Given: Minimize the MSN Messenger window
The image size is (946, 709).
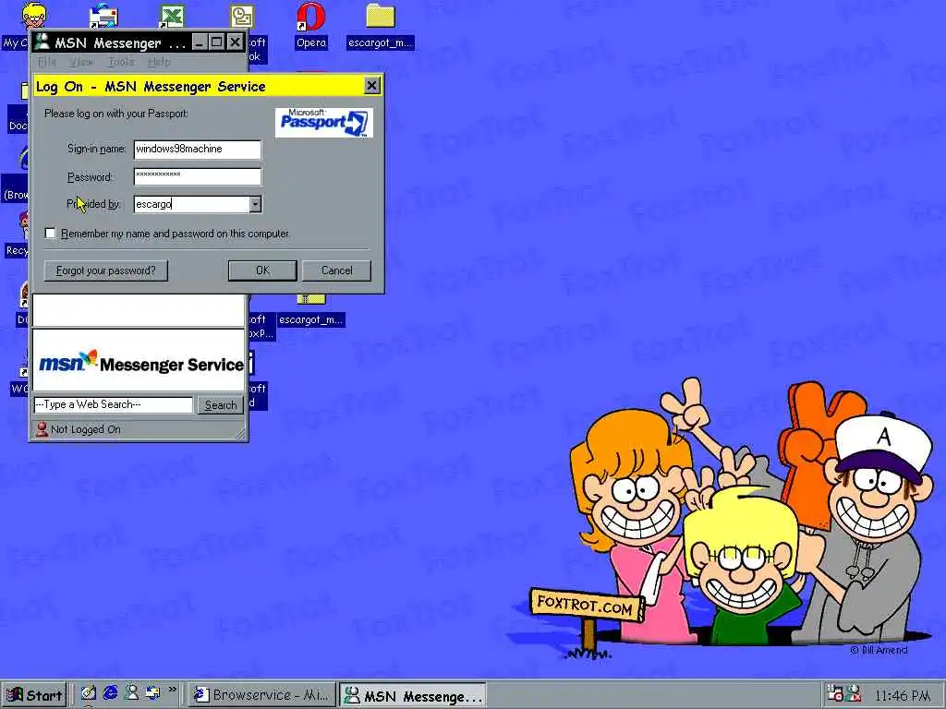Looking at the screenshot, I should click(x=200, y=42).
